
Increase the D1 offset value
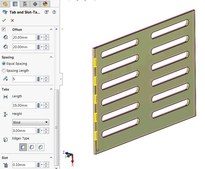tap(46, 36)
